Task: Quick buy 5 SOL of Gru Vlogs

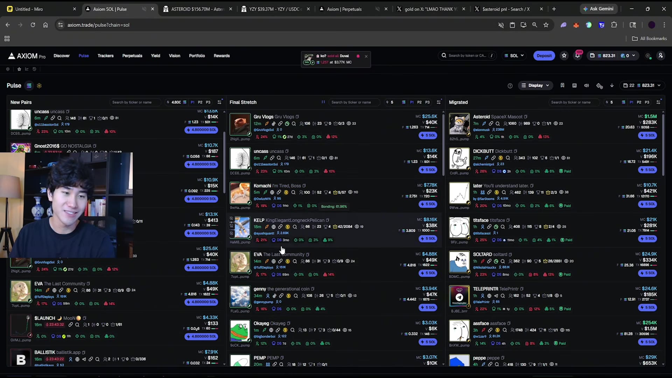Action: pyautogui.click(x=428, y=135)
